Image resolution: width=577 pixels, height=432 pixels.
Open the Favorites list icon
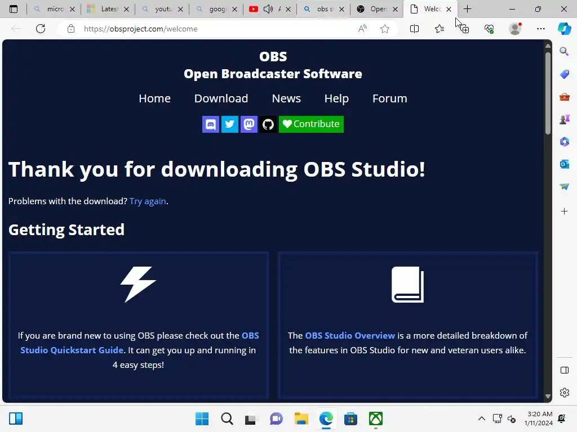click(440, 29)
